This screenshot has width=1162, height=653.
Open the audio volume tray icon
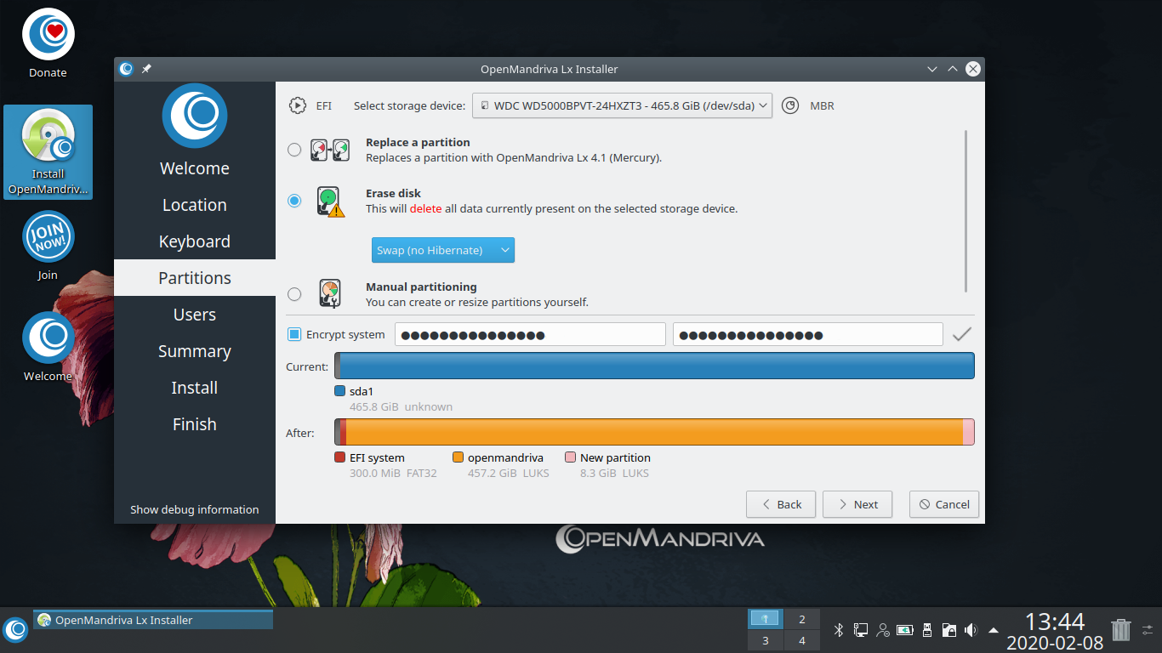click(x=971, y=630)
